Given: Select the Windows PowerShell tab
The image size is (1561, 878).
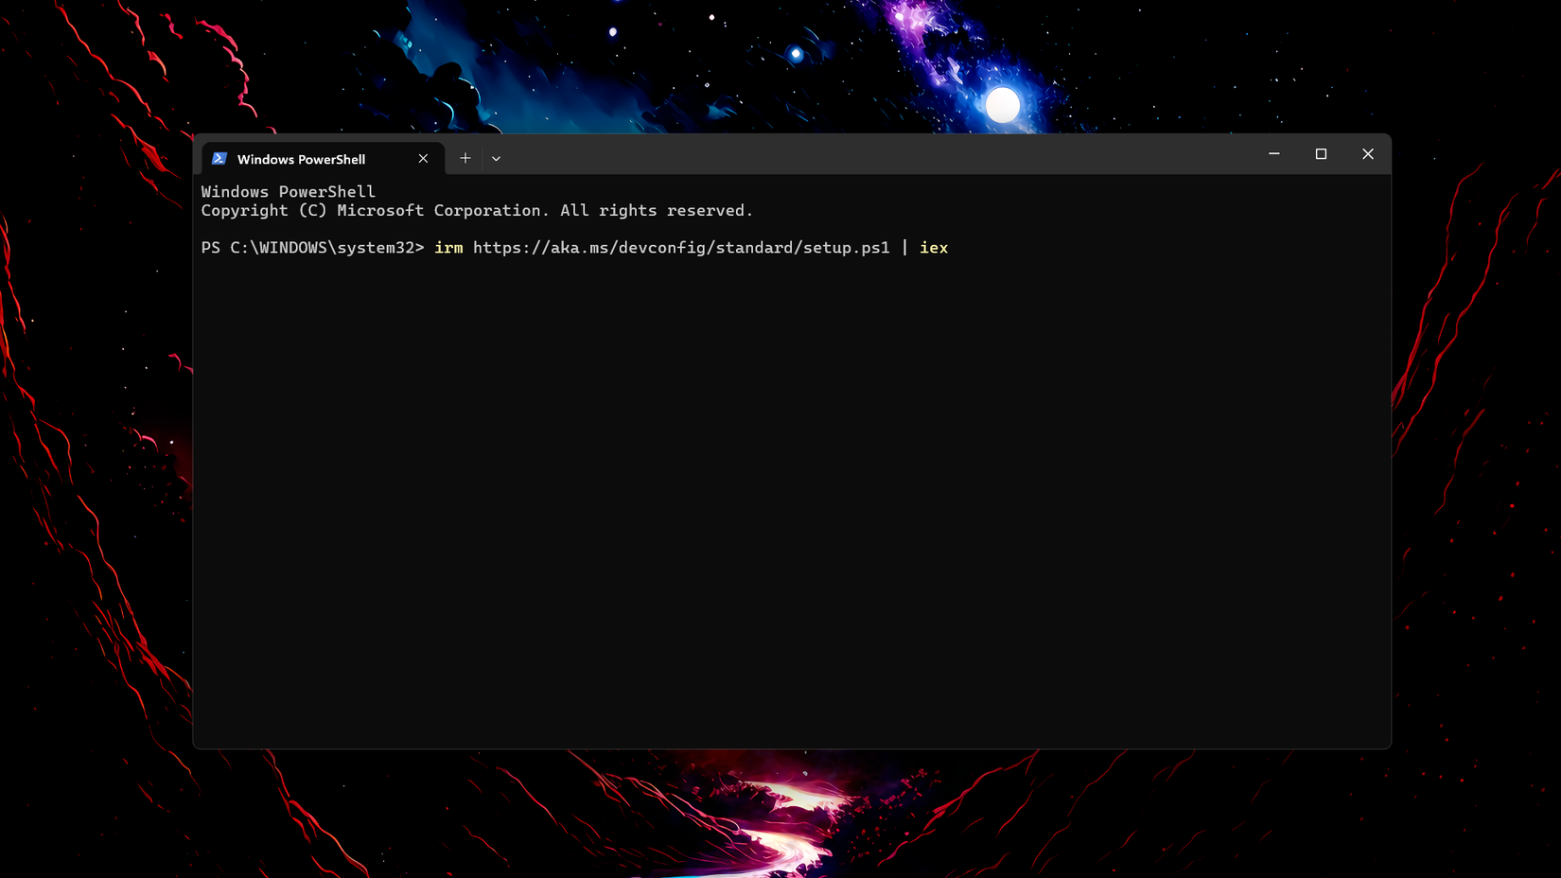Looking at the screenshot, I should click(322, 159).
